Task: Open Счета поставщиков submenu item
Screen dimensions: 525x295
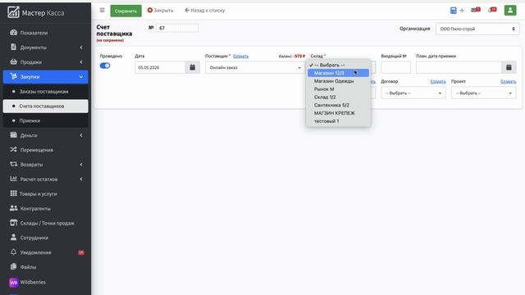Action: coord(46,106)
